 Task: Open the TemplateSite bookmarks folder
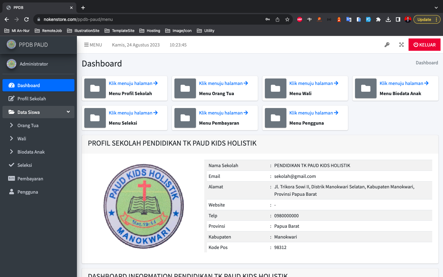[120, 30]
